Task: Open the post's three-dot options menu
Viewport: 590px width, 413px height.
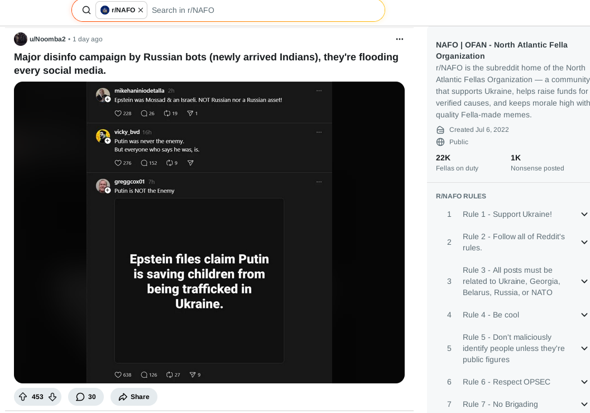Action: [400, 39]
